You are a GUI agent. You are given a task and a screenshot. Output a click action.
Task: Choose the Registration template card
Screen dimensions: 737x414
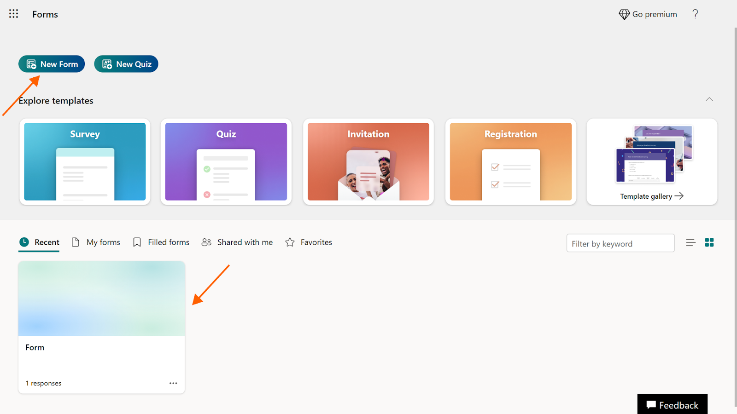(x=511, y=161)
